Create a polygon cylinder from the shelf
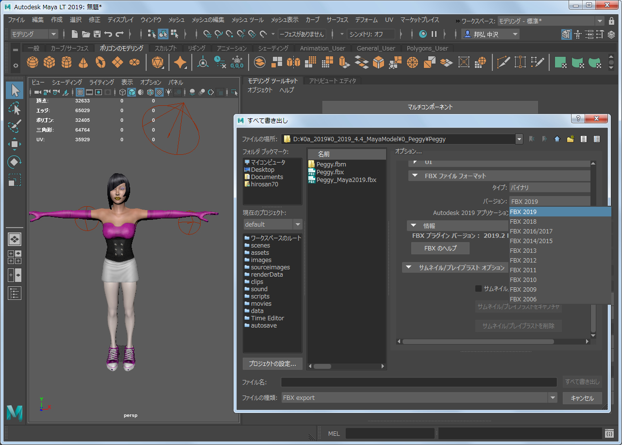Viewport: 622px width, 445px height. [x=67, y=63]
